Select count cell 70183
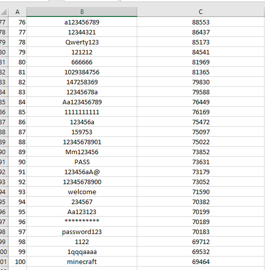265x270 pixels. point(201,232)
